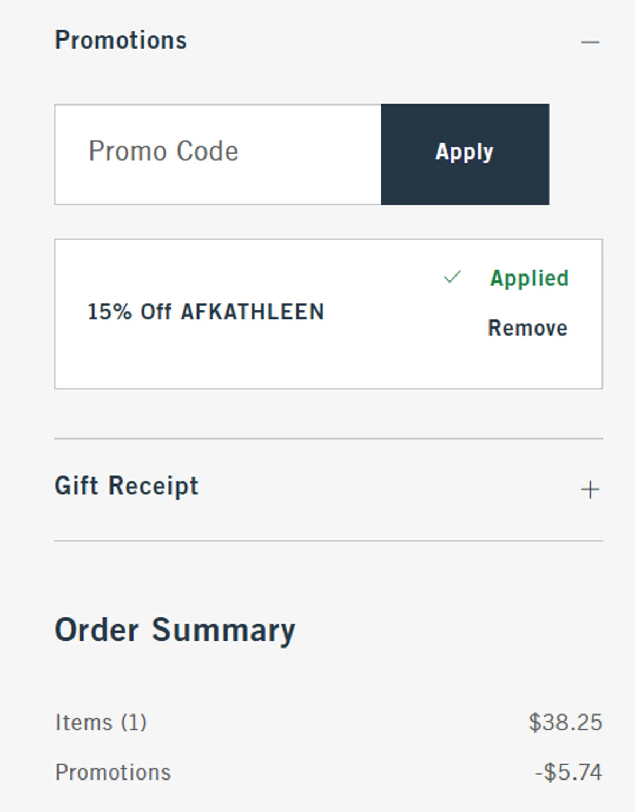Click the item count (1) in summary
Viewport: 635px width, 812px height.
click(x=133, y=723)
